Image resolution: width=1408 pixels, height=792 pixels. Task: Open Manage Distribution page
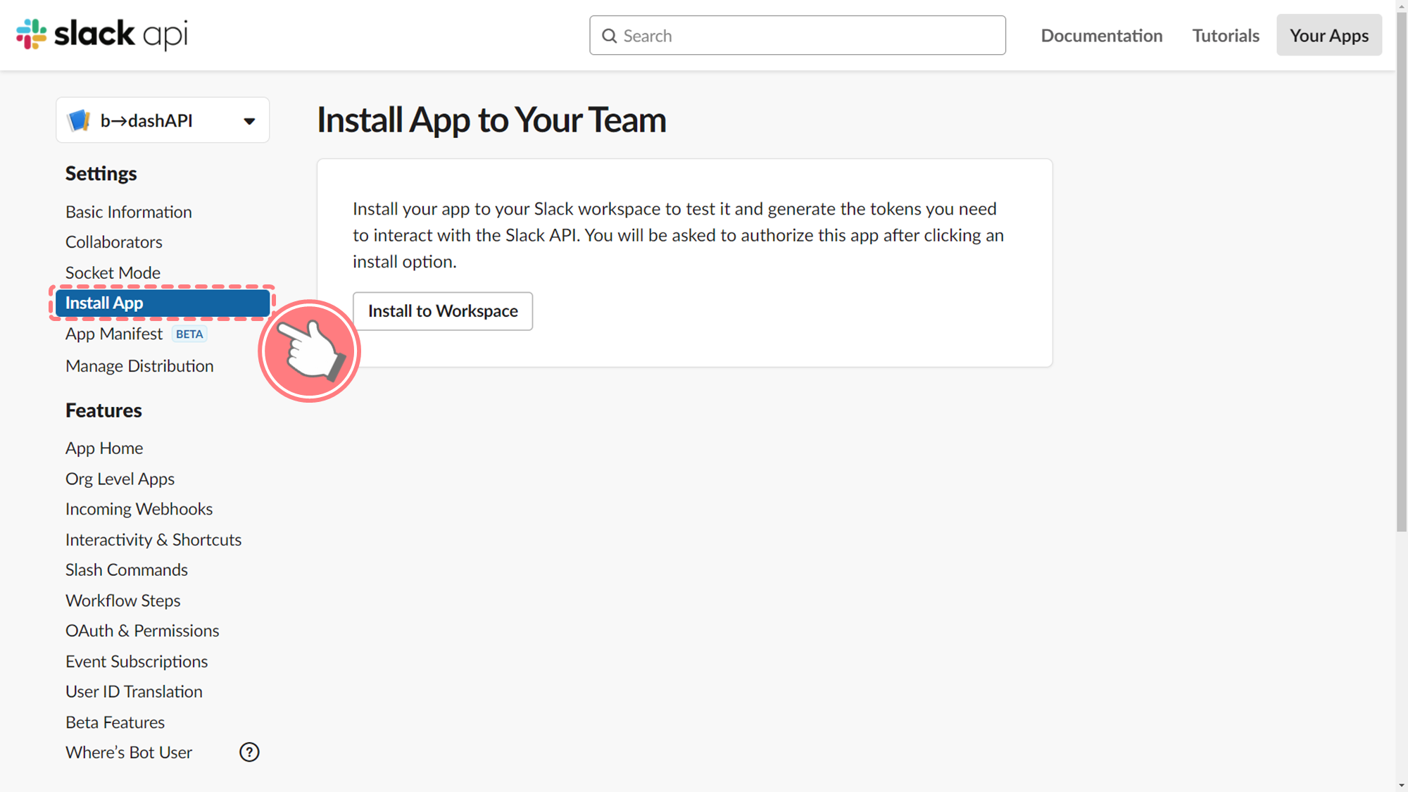pos(139,366)
